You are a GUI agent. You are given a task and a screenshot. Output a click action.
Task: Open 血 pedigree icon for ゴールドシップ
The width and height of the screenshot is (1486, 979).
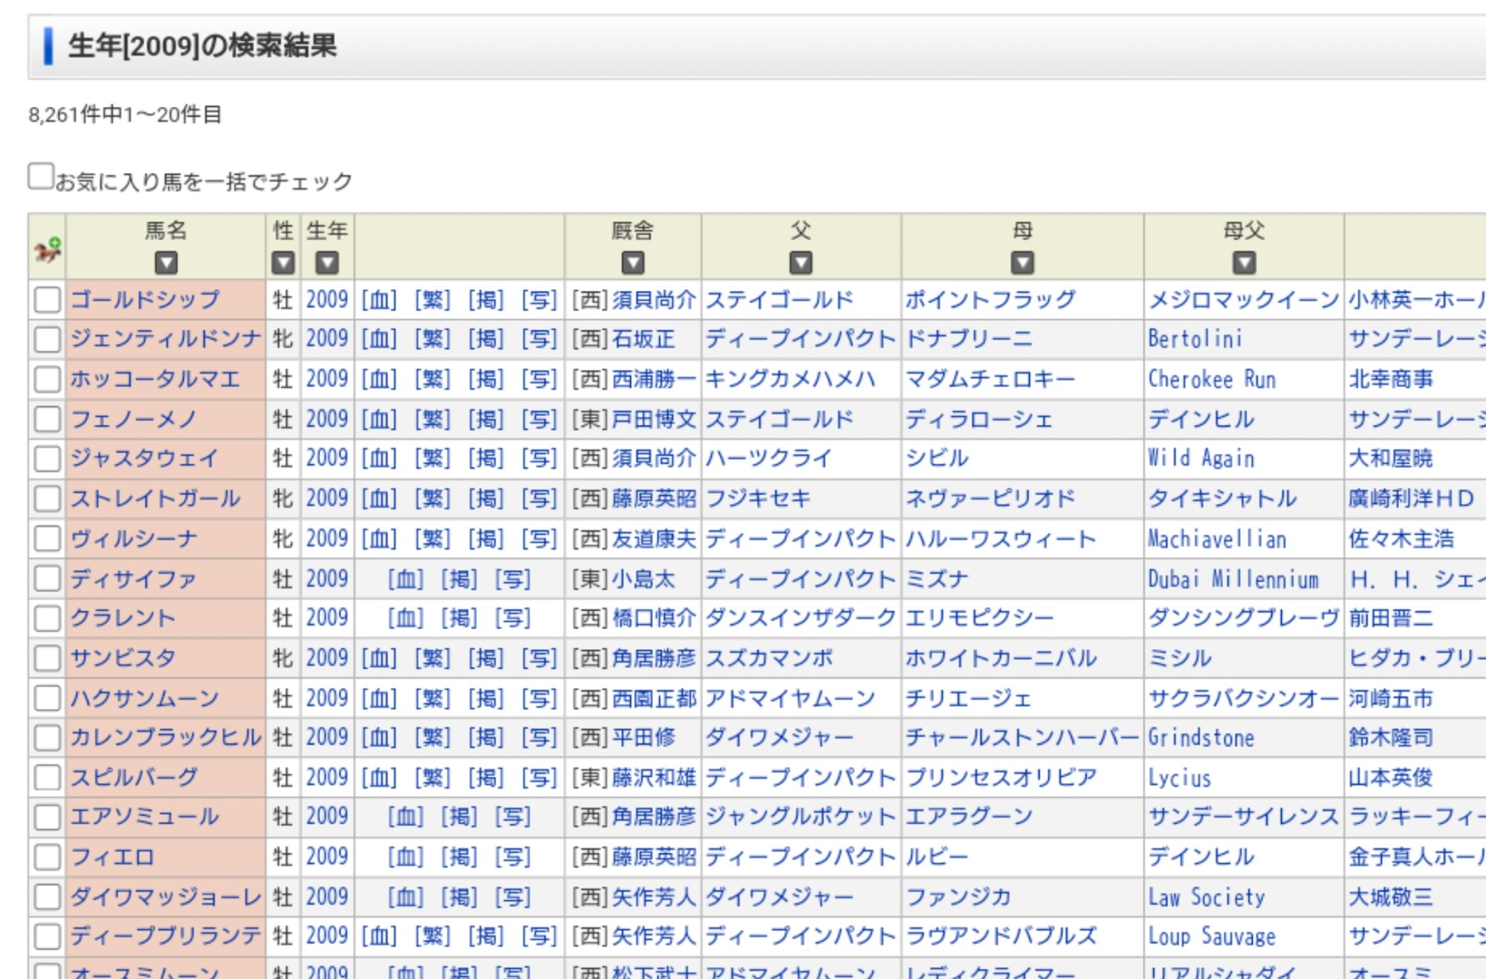tap(379, 300)
